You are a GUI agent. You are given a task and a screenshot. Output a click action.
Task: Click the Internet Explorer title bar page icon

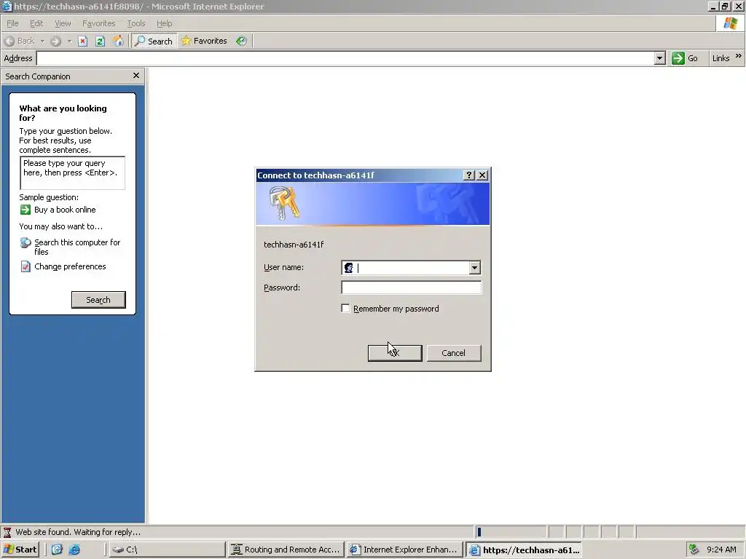tap(7, 6)
